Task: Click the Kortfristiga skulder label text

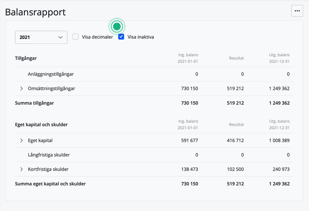Action: (x=48, y=169)
